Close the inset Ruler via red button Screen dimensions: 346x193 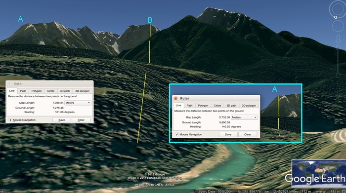(x=175, y=98)
